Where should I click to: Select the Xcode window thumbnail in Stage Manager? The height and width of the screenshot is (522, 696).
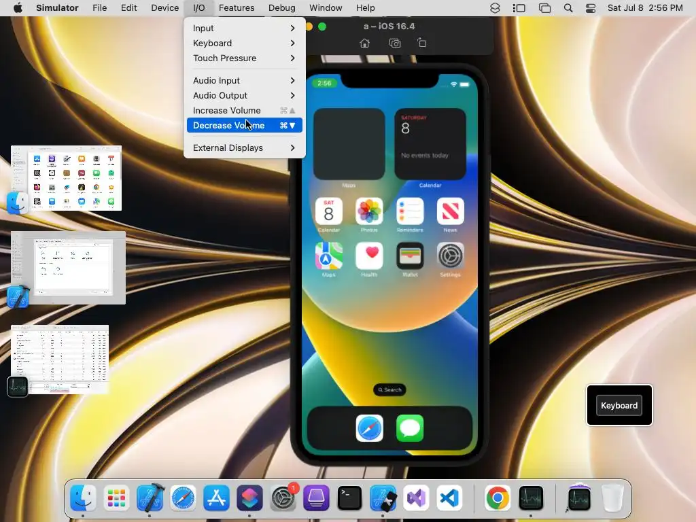(68, 268)
